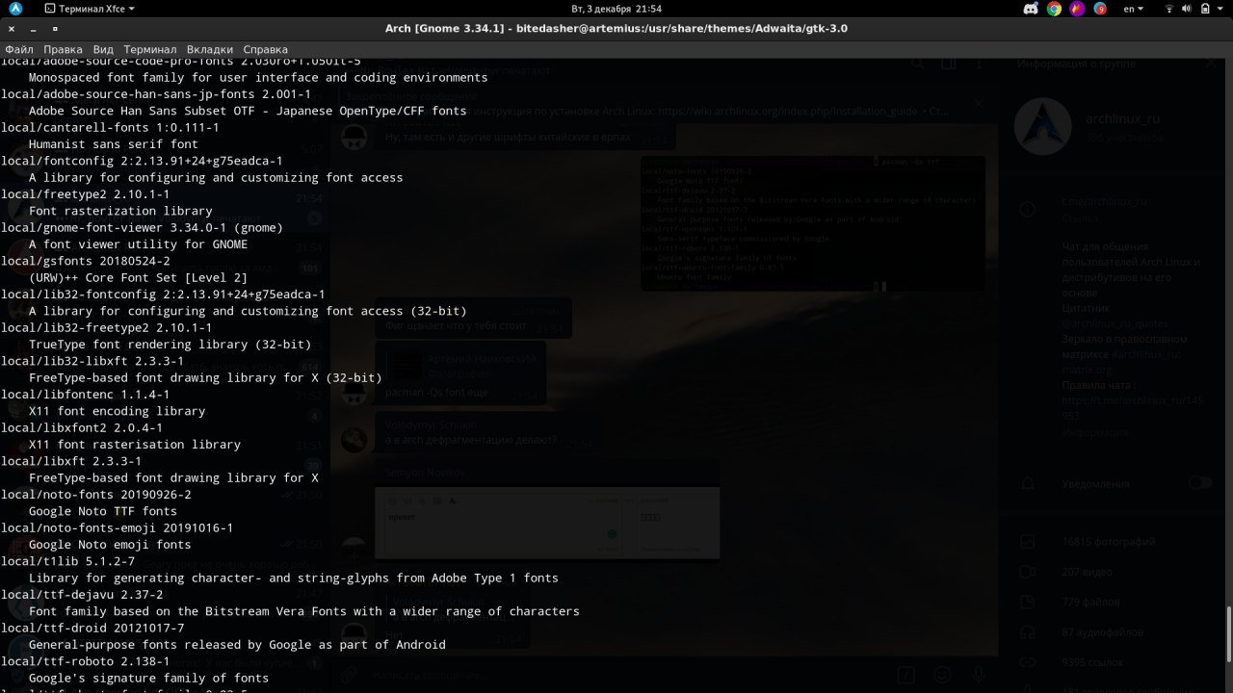Close the pinned message in Telegram chat

pyautogui.click(x=978, y=103)
